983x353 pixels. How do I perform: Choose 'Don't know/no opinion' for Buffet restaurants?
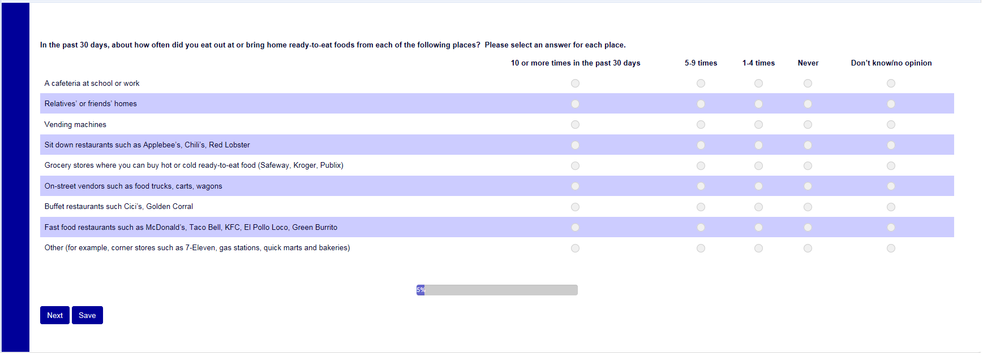891,207
